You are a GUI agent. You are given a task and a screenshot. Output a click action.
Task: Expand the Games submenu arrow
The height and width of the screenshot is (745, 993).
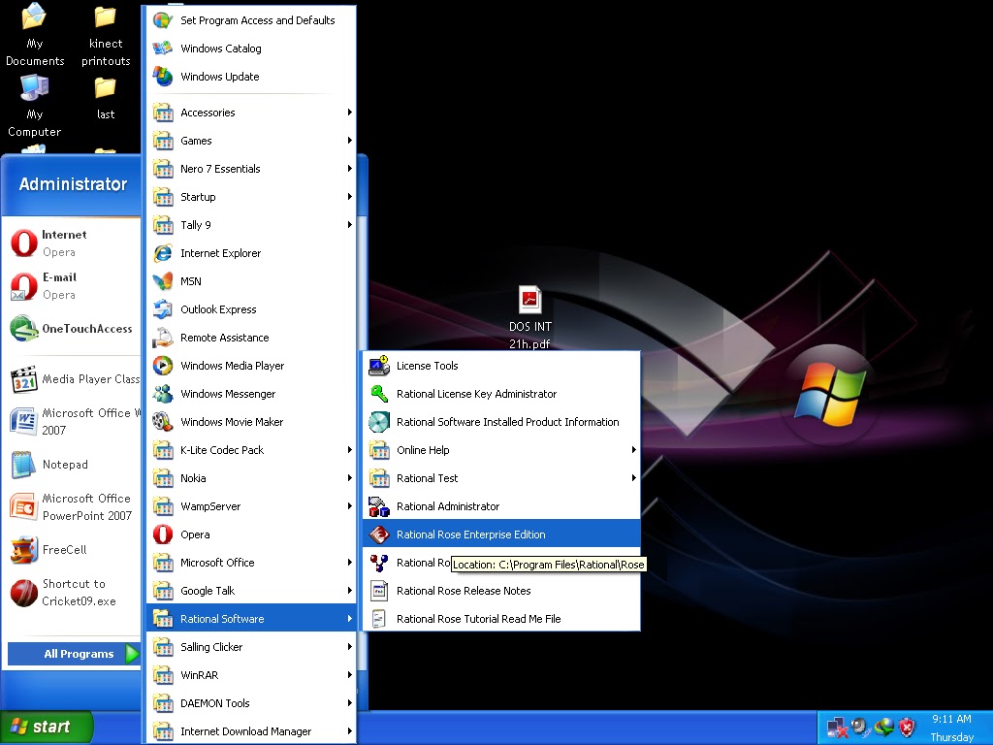point(349,140)
